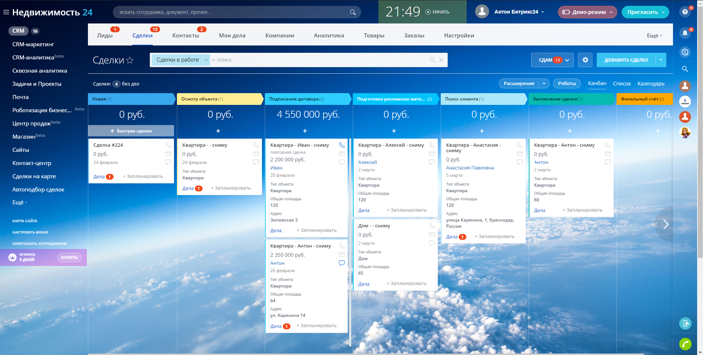
Task: Open the cartoon avatar in the right panel
Action: [685, 132]
